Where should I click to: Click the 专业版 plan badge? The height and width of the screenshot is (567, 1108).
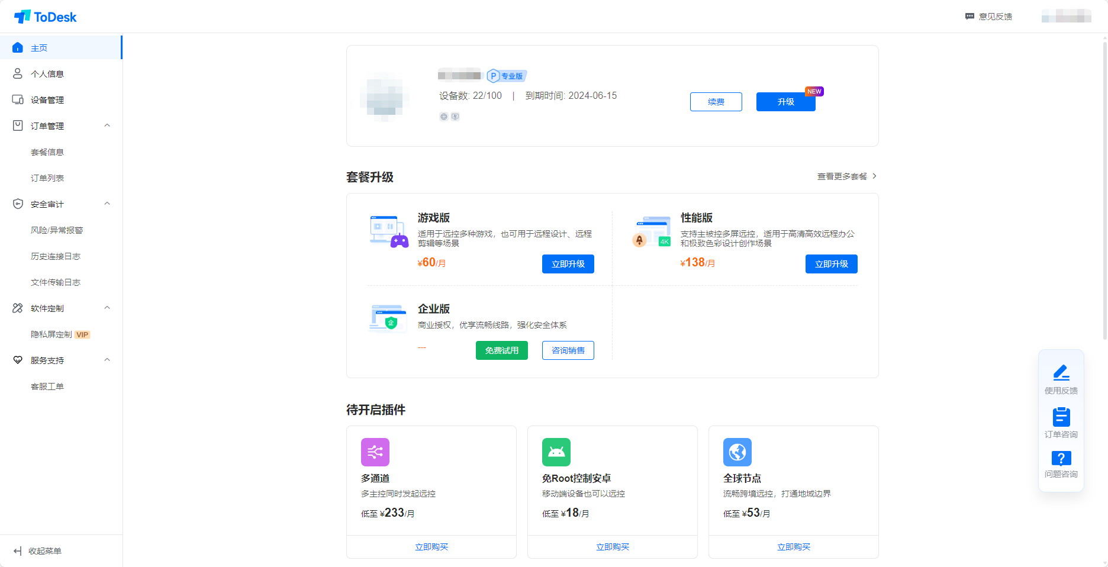click(507, 76)
